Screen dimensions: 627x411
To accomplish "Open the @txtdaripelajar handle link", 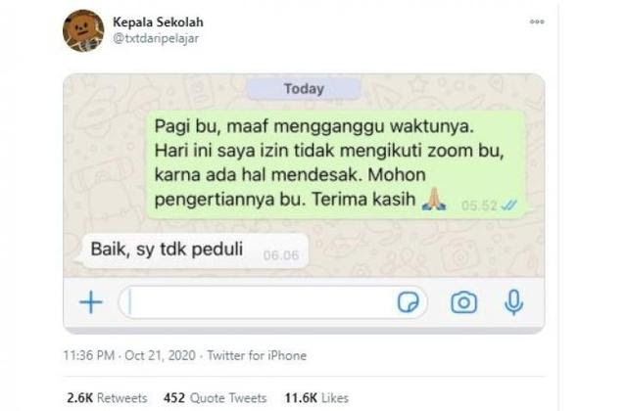I will tap(156, 39).
